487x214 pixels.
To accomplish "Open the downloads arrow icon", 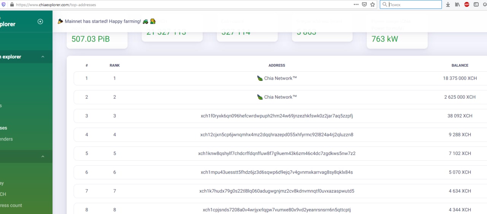I will click(x=448, y=5).
